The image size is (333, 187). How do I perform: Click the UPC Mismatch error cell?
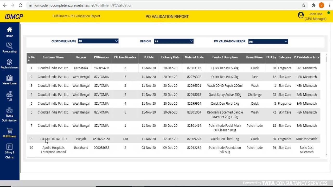coord(306,68)
